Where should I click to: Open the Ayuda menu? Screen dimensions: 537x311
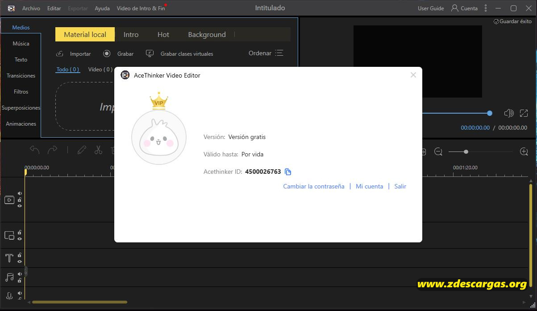[102, 8]
